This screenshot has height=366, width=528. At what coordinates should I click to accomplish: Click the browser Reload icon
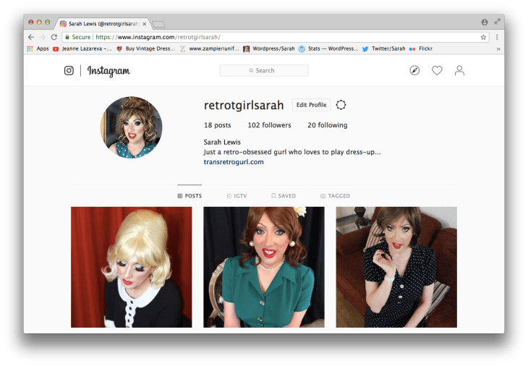(x=54, y=37)
